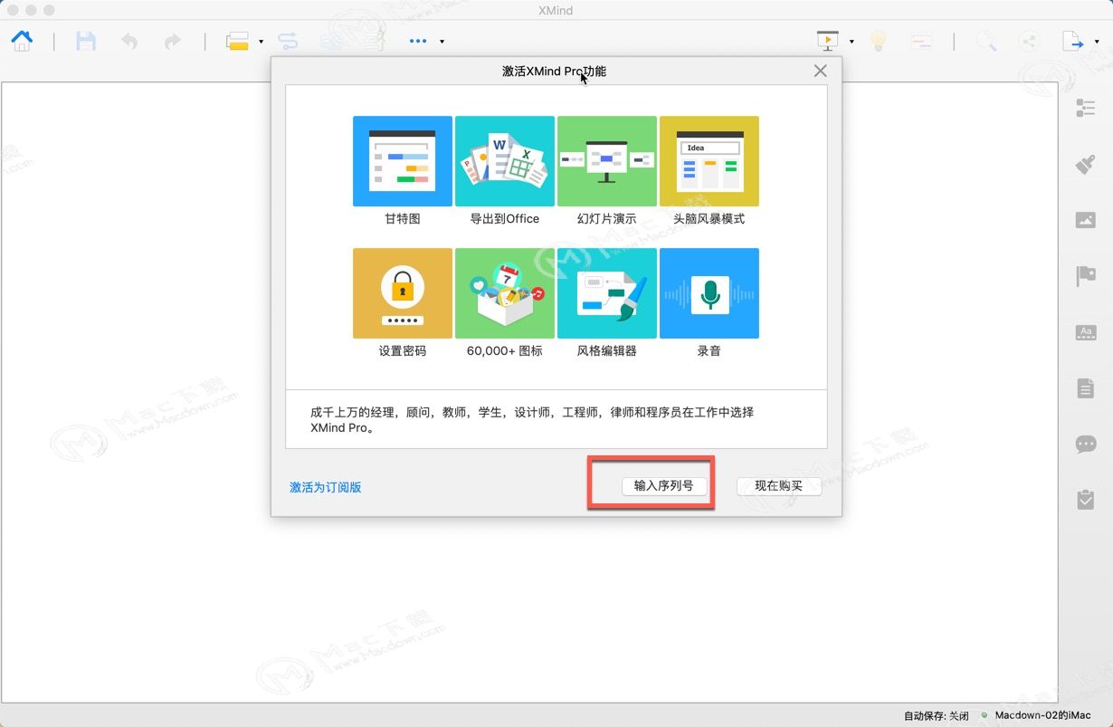
Task: Open the outline panel sidebar icon
Action: [1086, 108]
